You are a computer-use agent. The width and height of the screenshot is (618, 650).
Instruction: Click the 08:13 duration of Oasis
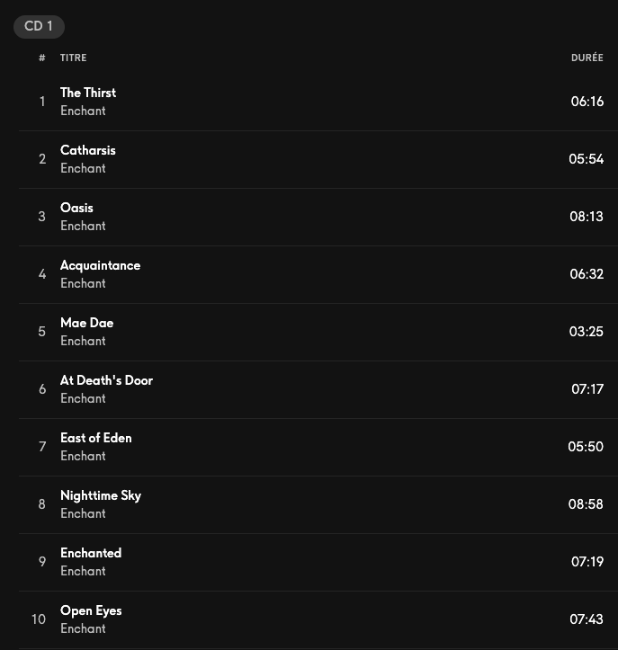coord(587,217)
